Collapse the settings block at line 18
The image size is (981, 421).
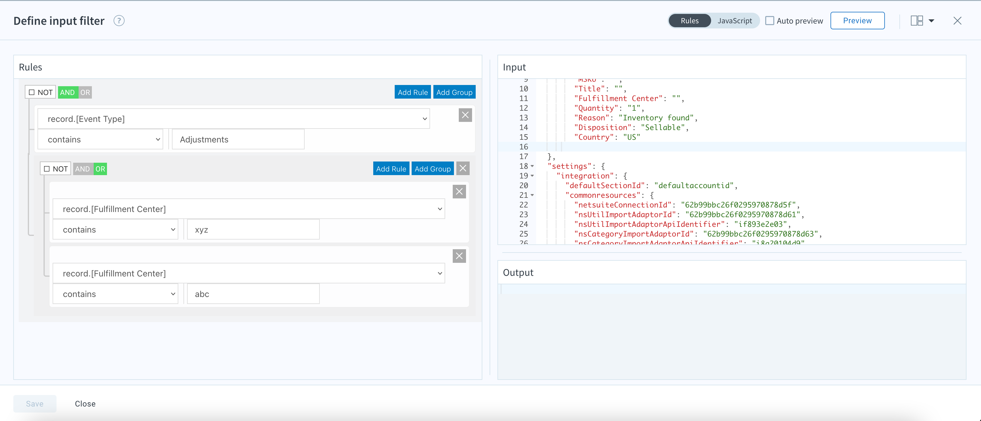[x=533, y=166]
